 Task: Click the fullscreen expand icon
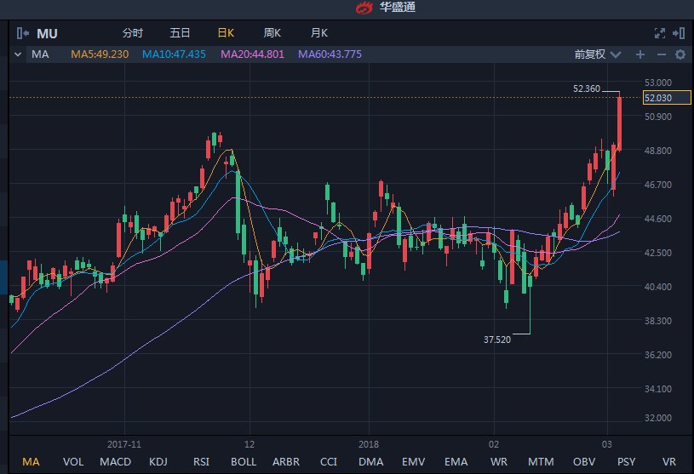click(x=659, y=33)
